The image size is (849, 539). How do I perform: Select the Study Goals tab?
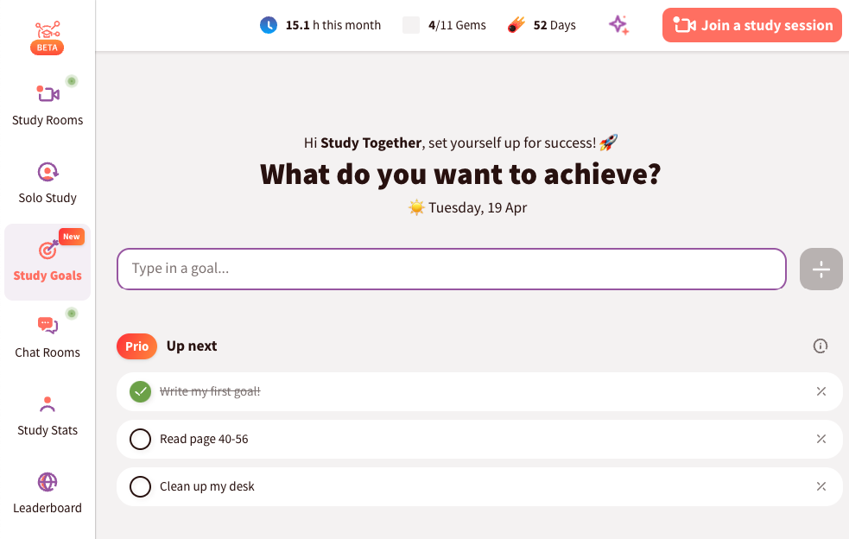pyautogui.click(x=48, y=262)
